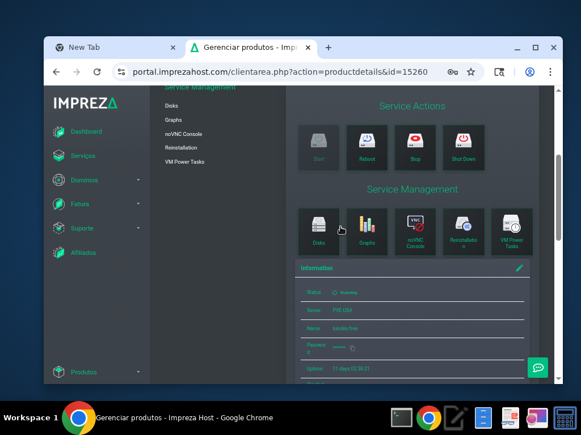Open the Chrome three-dot menu

coord(550,72)
